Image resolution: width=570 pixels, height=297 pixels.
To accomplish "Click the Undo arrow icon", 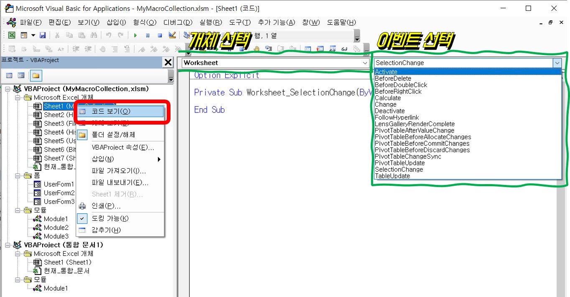I will point(109,36).
